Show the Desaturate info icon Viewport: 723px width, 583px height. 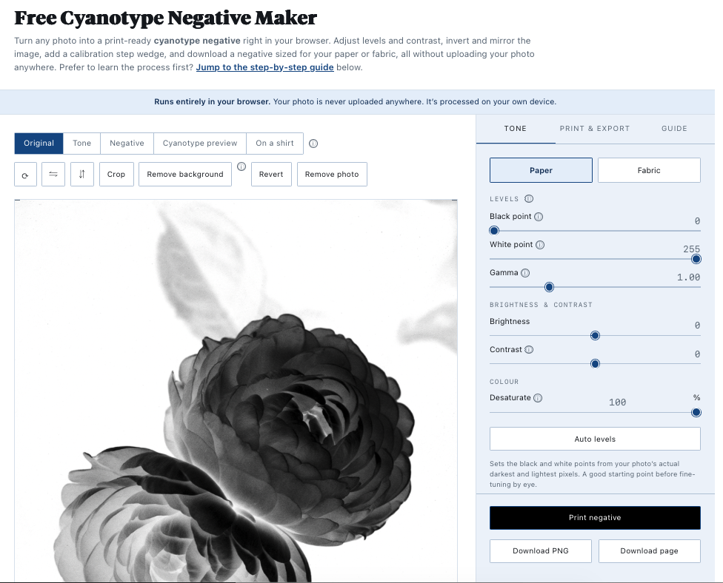click(x=538, y=398)
